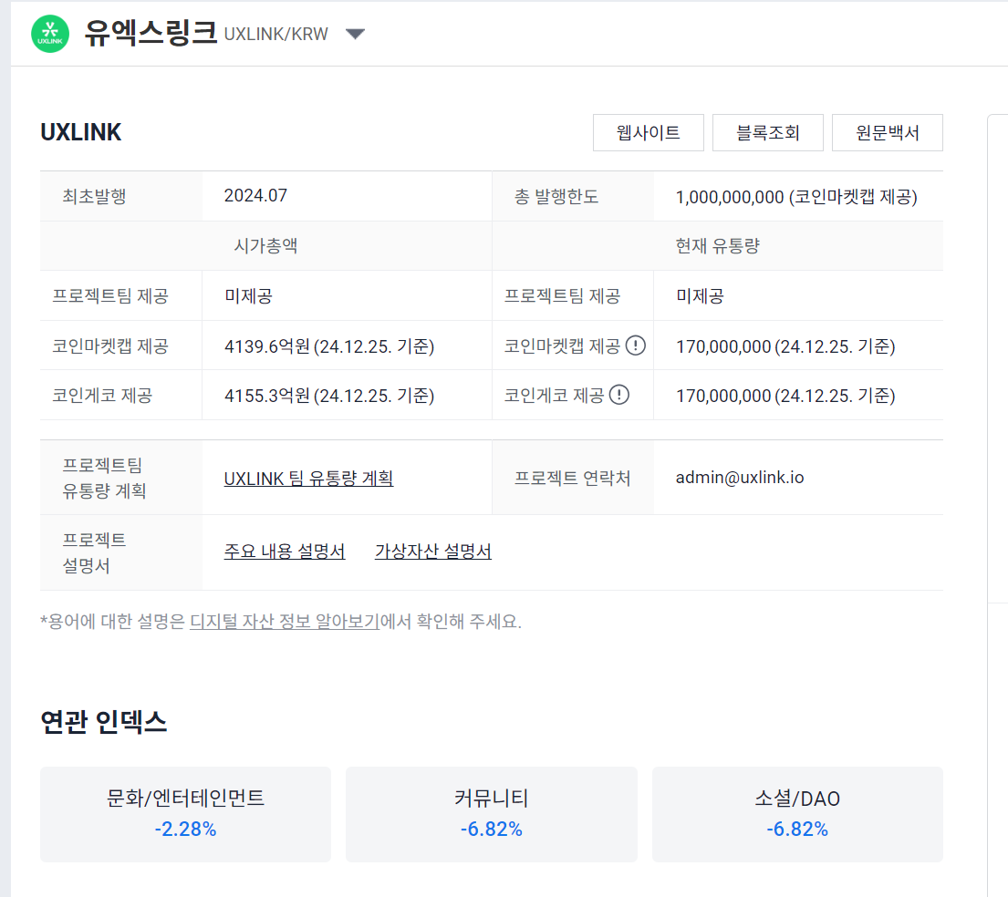Select the 커뮤니티 index card

point(491,814)
